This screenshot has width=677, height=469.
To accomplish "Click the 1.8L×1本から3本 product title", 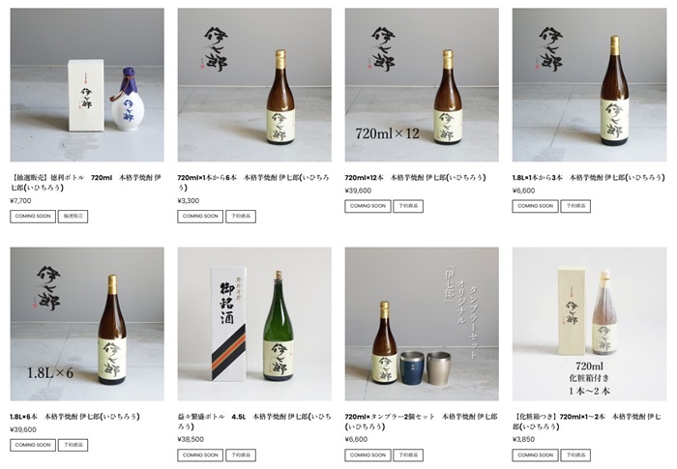I will tap(588, 178).
